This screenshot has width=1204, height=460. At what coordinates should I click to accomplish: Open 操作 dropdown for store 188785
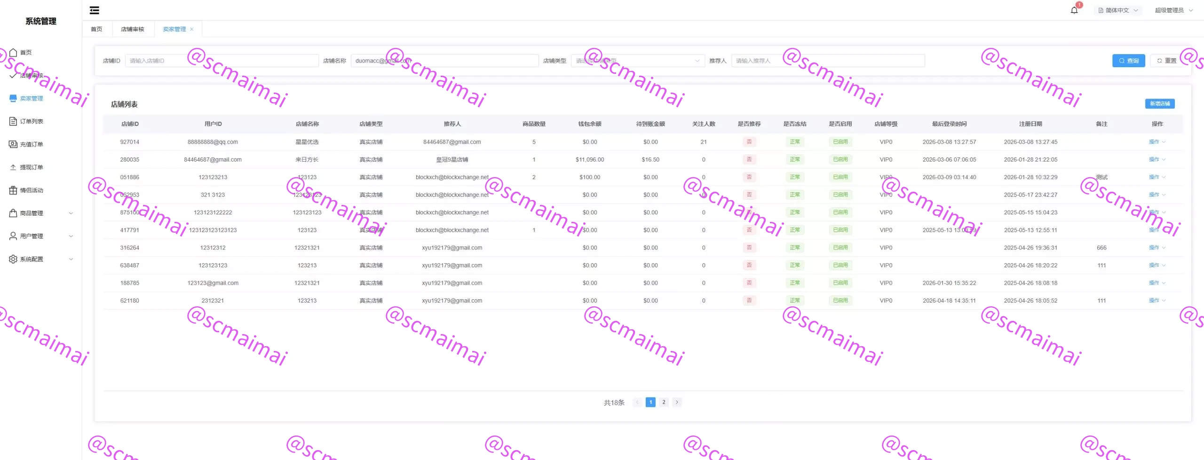point(1157,283)
